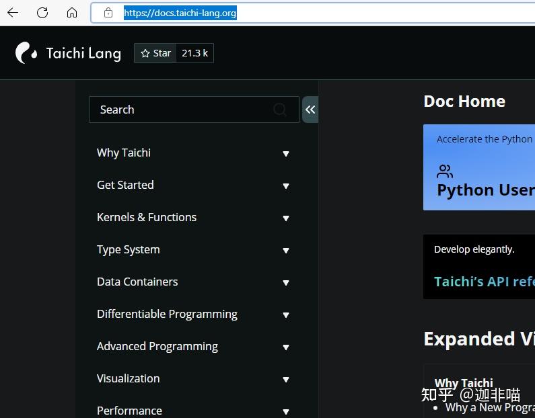Screen dimensions: 535x418
Task: Select Visualization in sidebar
Action: coord(129,378)
